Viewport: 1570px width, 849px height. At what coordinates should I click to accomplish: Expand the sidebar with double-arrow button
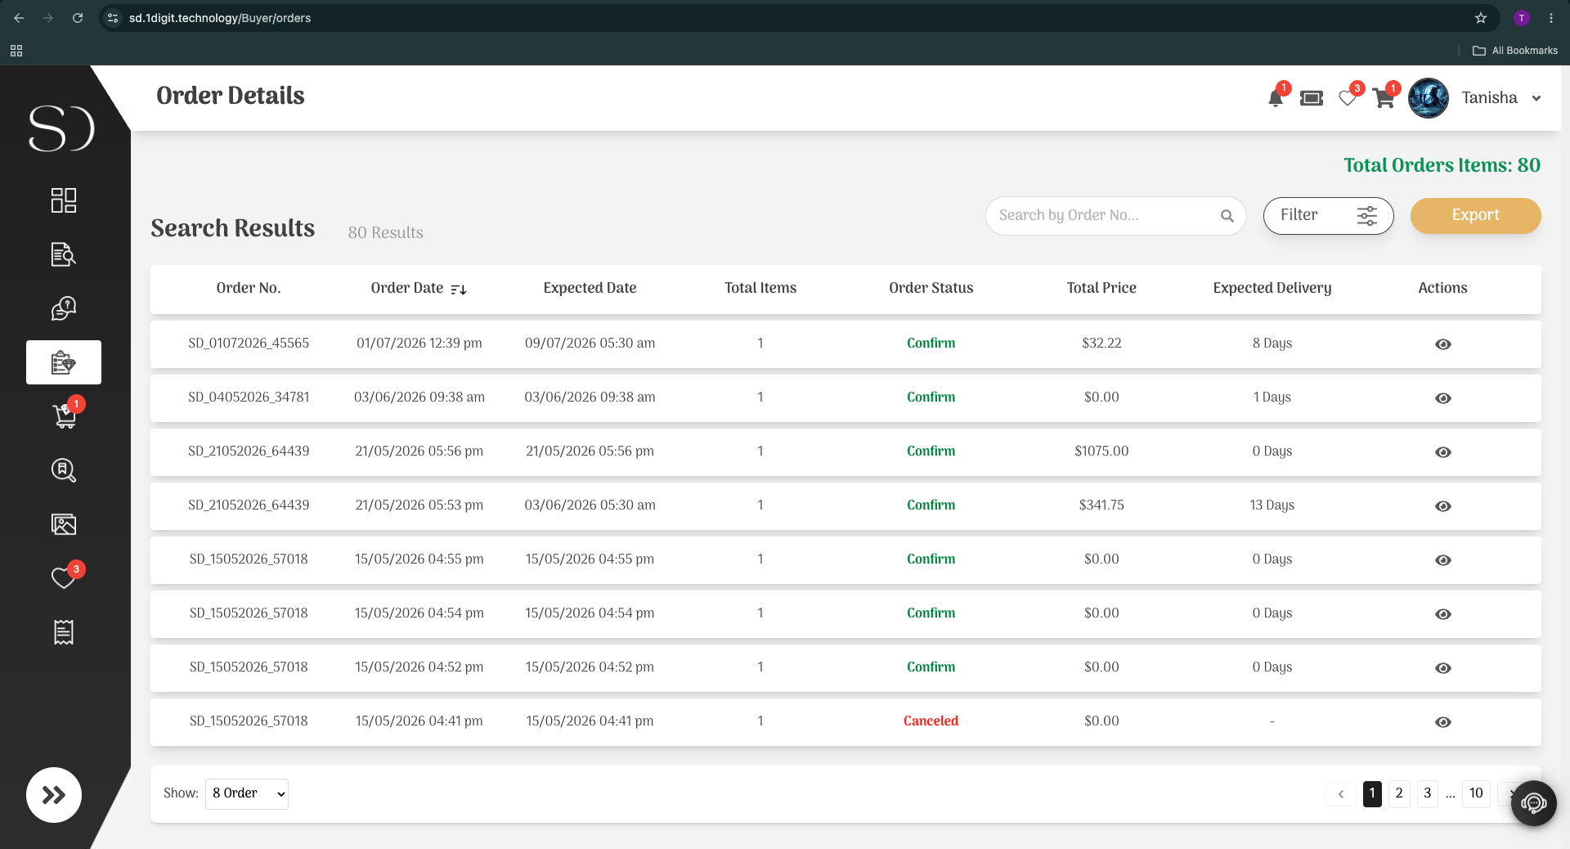[x=54, y=795]
